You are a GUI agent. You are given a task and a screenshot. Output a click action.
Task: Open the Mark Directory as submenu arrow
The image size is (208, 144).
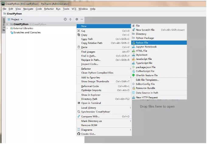click(x=130, y=121)
